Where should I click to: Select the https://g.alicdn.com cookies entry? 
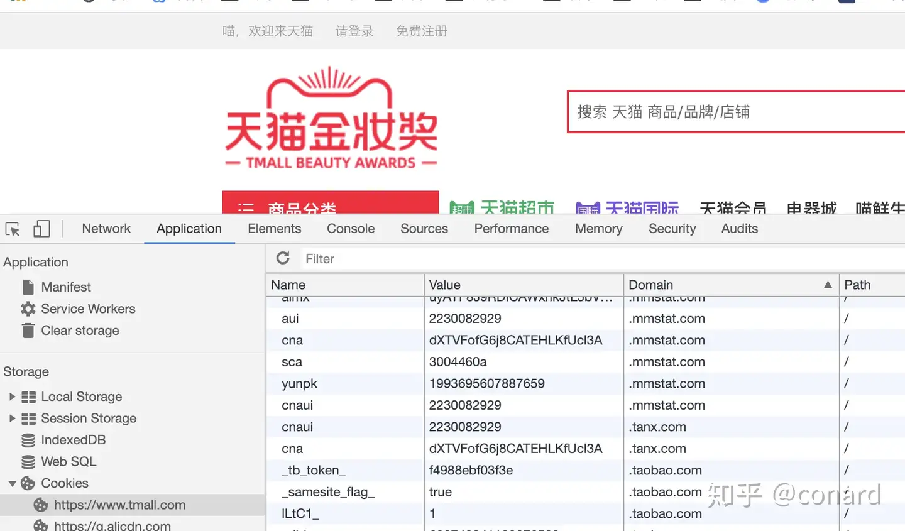112,525
